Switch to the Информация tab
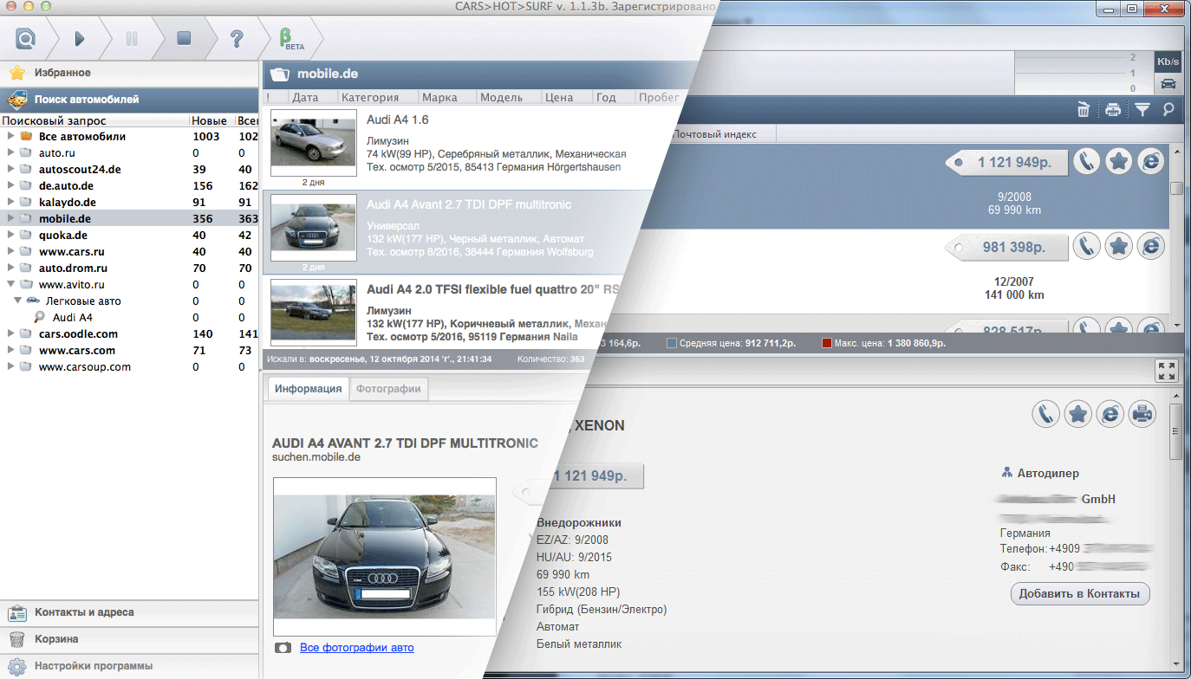 coord(309,389)
